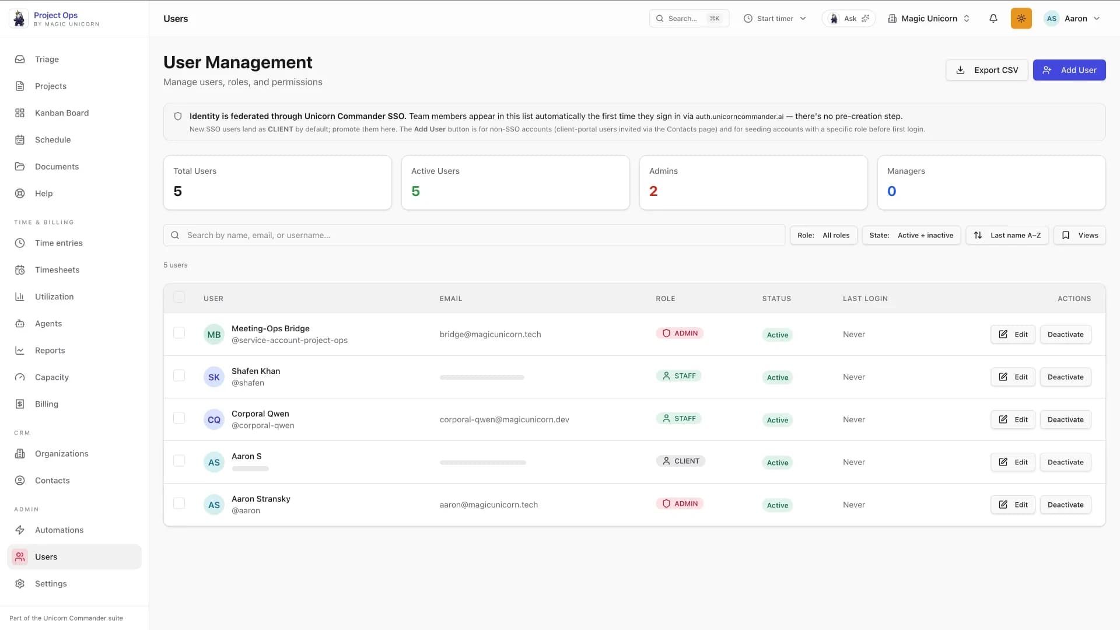Deactivate the Aaron S client user
This screenshot has height=630, width=1120.
pyautogui.click(x=1065, y=463)
